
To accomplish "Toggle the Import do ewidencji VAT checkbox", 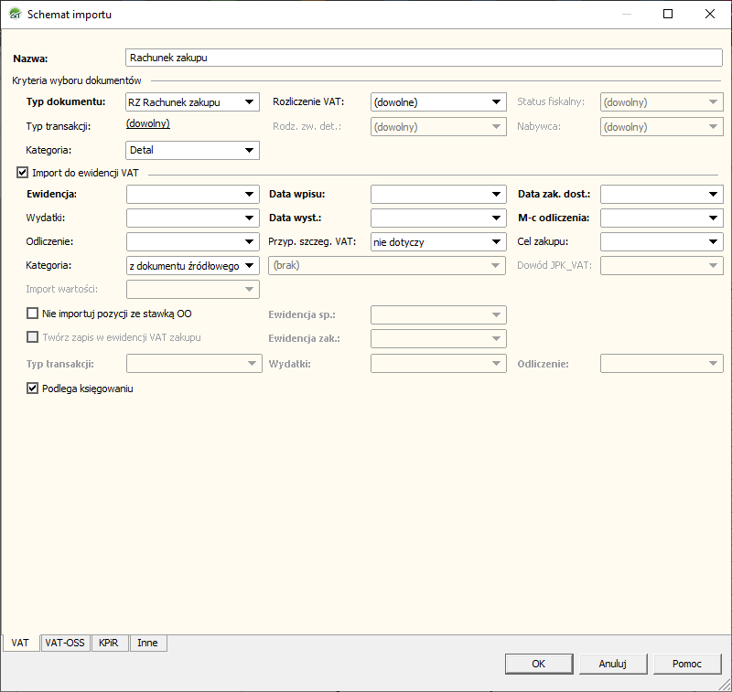I will pyautogui.click(x=23, y=172).
